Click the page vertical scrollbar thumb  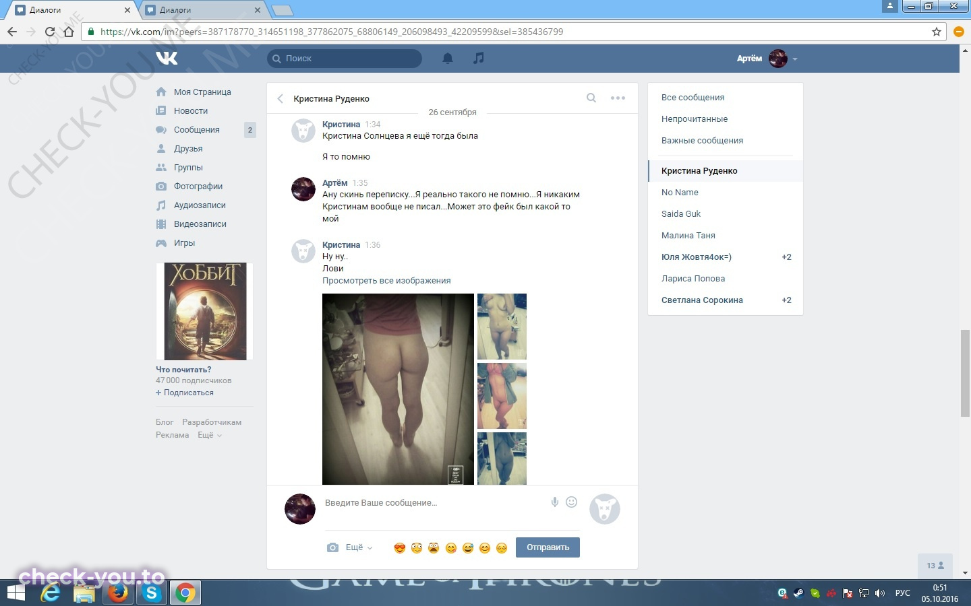click(x=965, y=374)
